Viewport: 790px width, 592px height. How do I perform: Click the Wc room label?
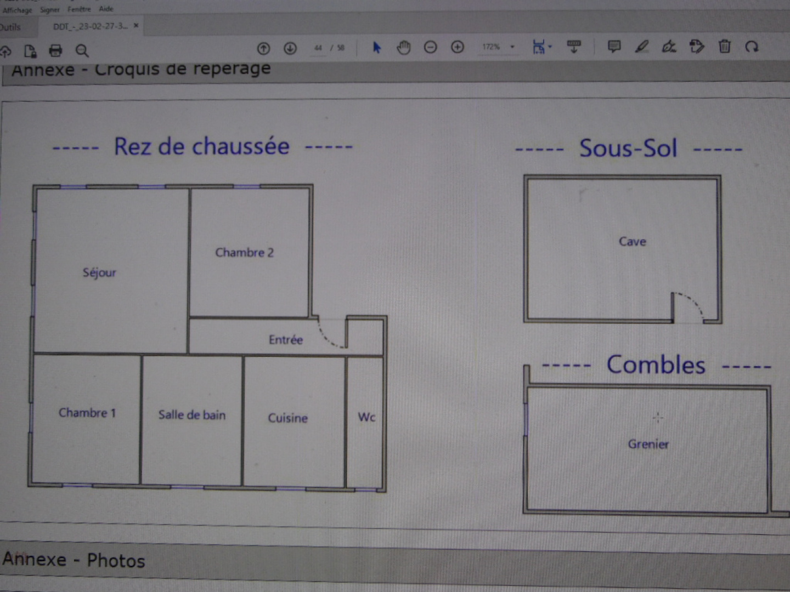[366, 417]
